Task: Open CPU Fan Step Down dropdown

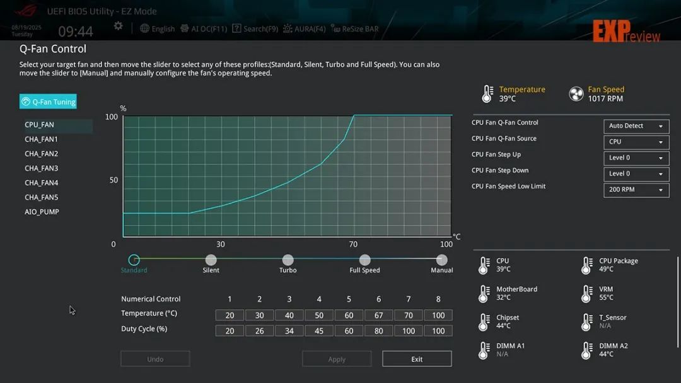Action: tap(636, 174)
